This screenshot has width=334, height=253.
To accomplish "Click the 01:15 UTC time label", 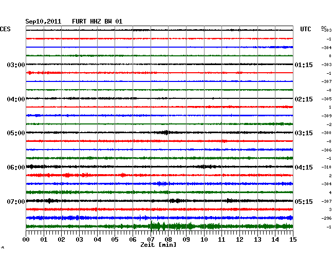I will coord(304,65).
